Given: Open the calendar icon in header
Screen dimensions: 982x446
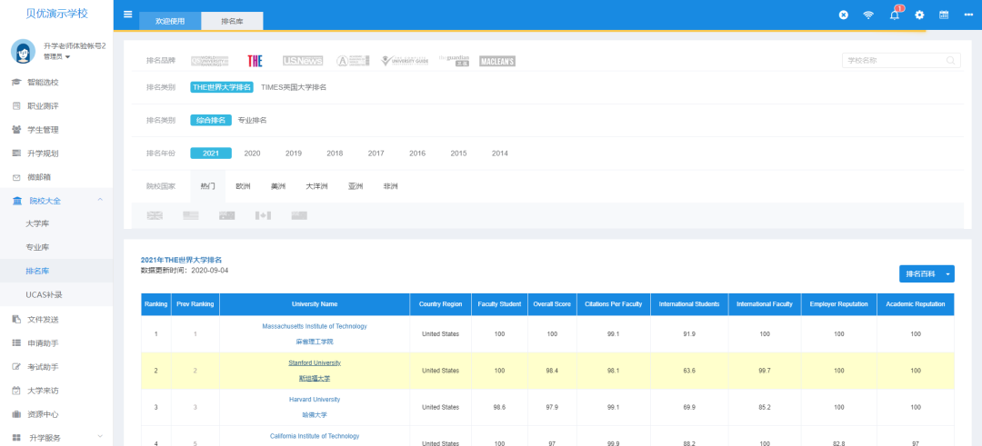Looking at the screenshot, I should coord(944,15).
